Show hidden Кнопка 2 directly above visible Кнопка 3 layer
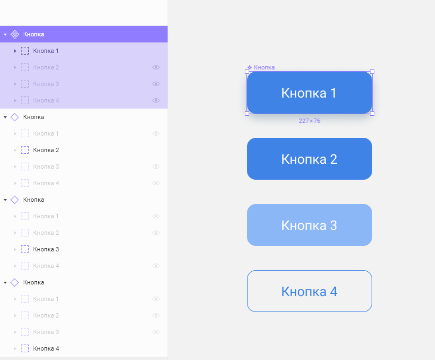435x360 pixels. click(x=156, y=233)
